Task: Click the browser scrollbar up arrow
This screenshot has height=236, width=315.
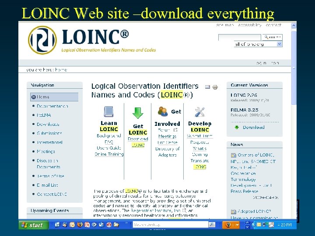Action: pos(294,25)
